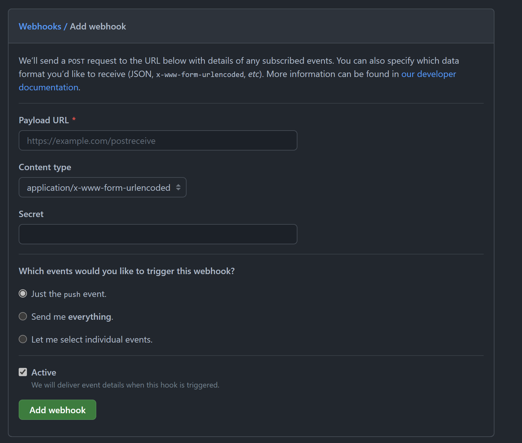
Task: Select the 'Just the push event' radio button
Action: pos(23,294)
